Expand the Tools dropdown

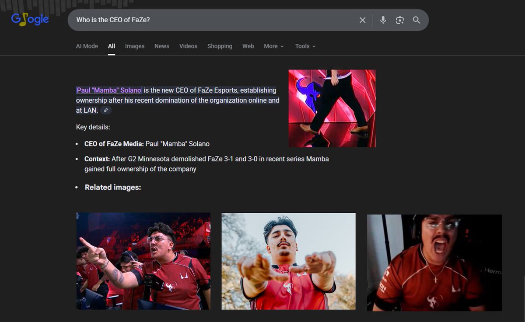tap(305, 46)
